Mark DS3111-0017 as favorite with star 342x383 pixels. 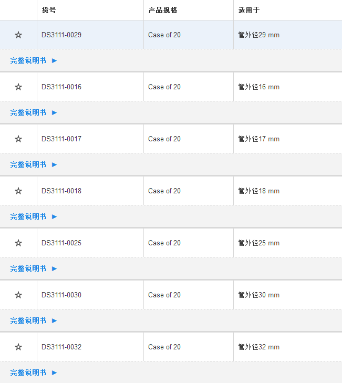18,139
